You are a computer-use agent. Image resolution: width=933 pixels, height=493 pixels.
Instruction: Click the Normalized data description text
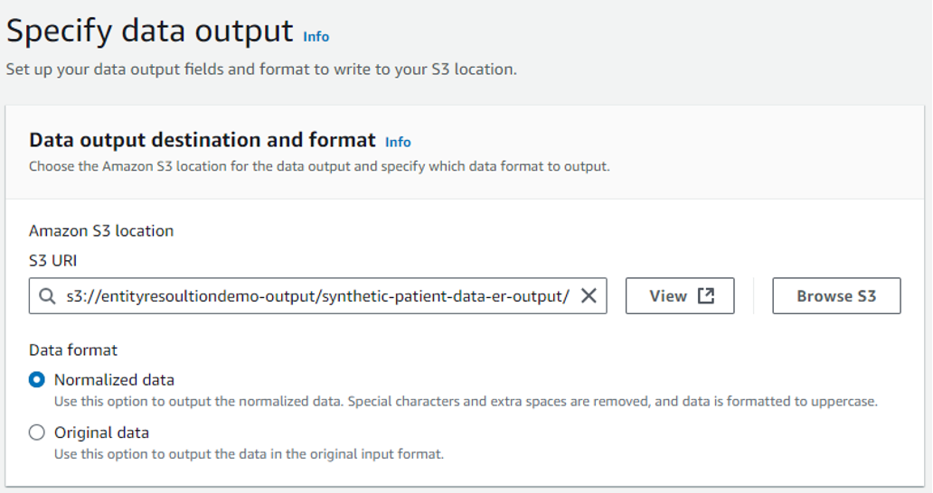tap(466, 402)
